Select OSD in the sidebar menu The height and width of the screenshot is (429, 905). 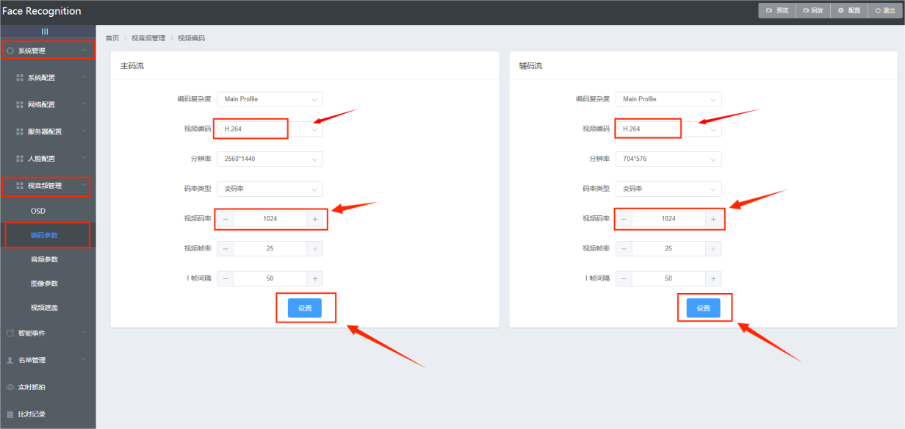tap(38, 211)
